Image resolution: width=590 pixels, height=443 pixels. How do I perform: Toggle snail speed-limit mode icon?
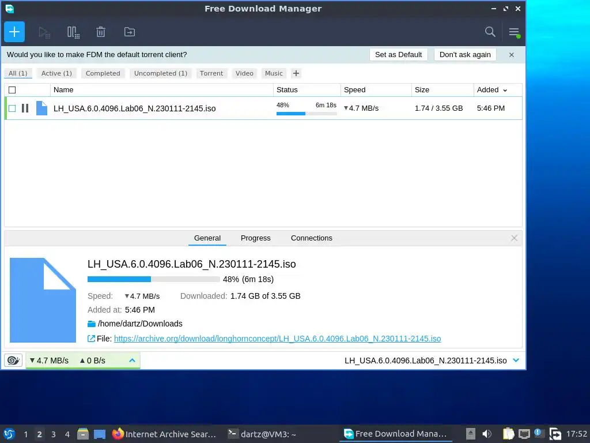[13, 361]
